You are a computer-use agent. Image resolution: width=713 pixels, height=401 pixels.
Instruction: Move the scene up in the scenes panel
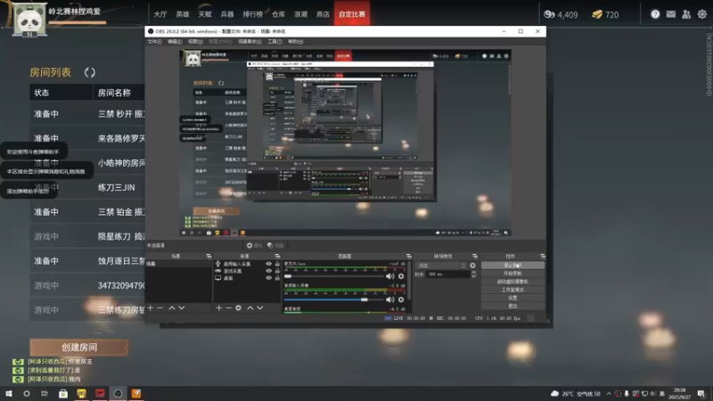pos(172,307)
